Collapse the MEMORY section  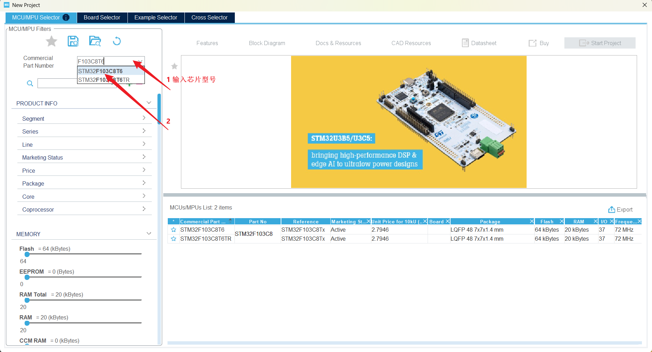point(149,233)
